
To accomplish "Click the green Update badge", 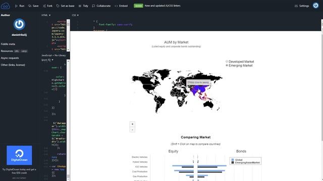I will (x=138, y=6).
